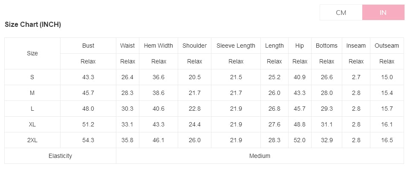The height and width of the screenshot is (169, 410).
Task: Click the Medium elasticity value
Action: click(x=260, y=156)
